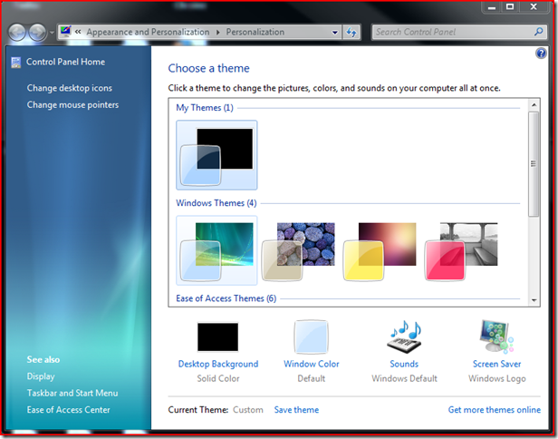Click the Control Panel Home icon

(x=15, y=63)
